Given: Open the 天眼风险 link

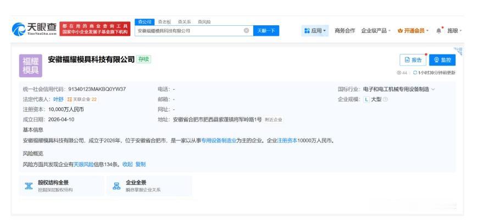Looking at the screenshot, I should pos(84,164).
